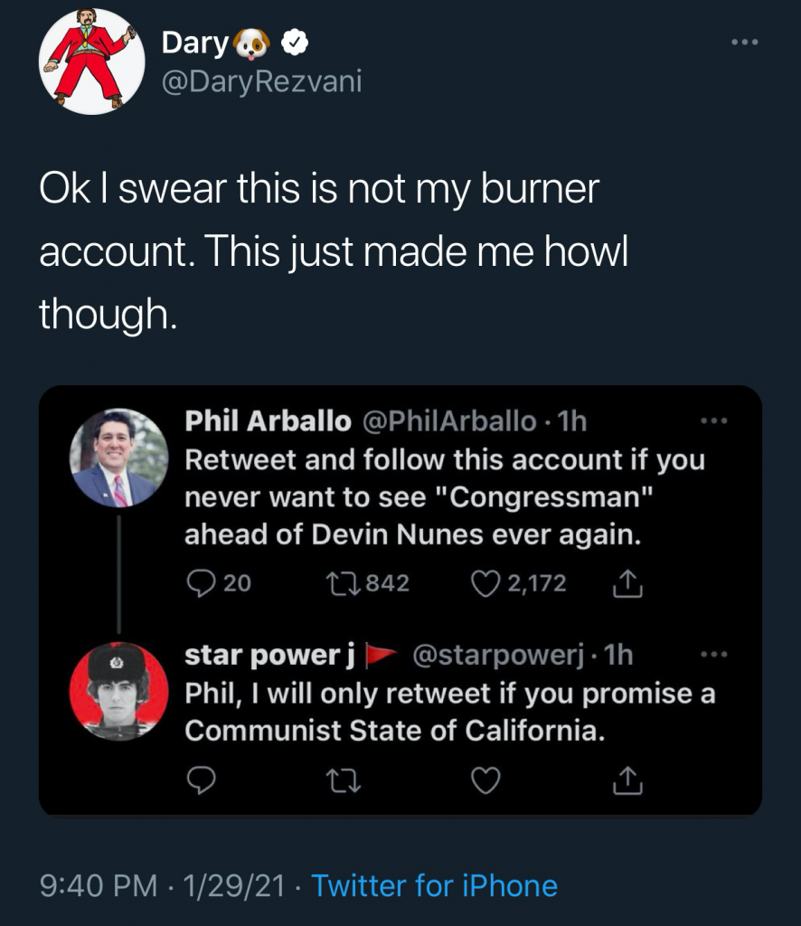Open Dary's profile picture

tap(91, 61)
